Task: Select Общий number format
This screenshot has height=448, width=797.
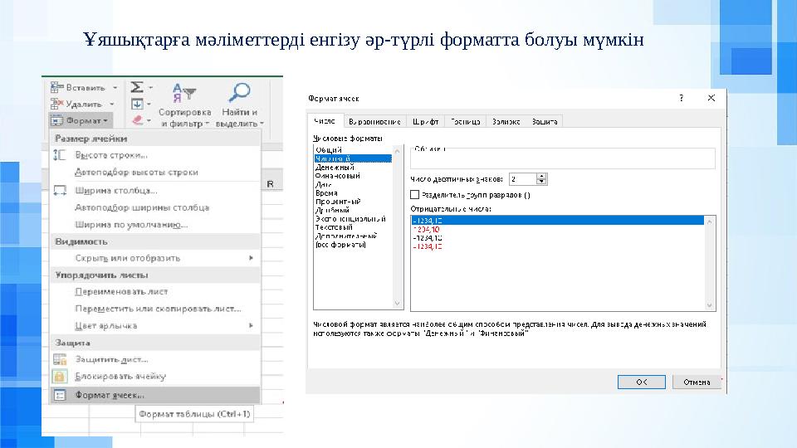Action: [x=353, y=150]
